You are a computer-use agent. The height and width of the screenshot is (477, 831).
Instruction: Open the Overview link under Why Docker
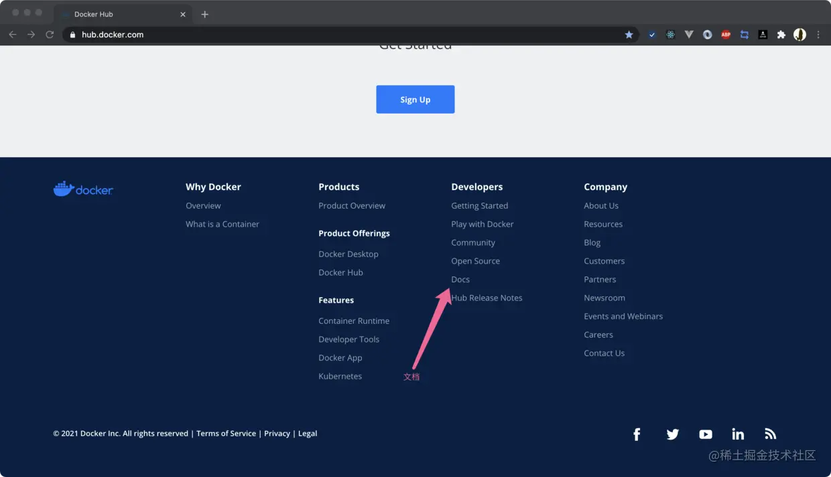click(203, 205)
